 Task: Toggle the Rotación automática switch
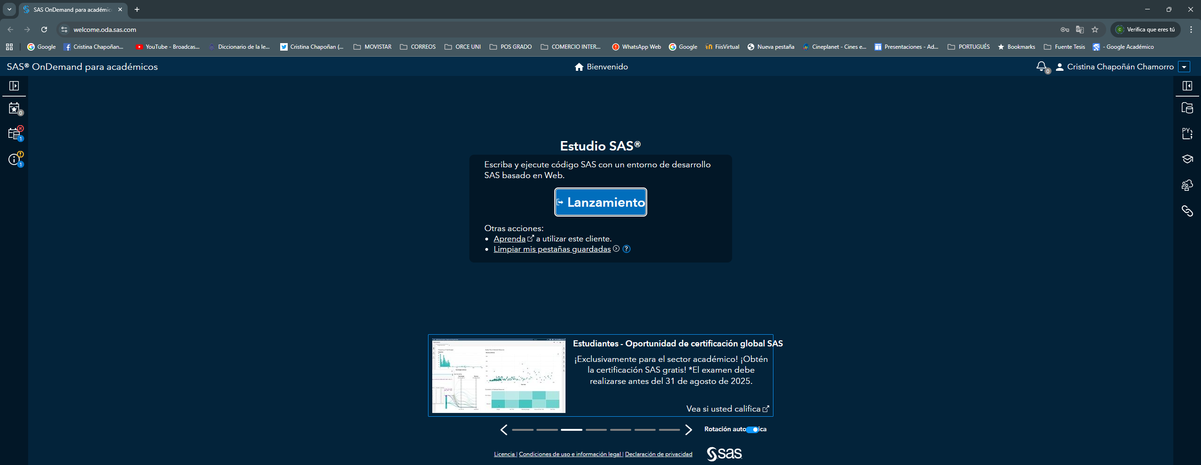pos(752,429)
